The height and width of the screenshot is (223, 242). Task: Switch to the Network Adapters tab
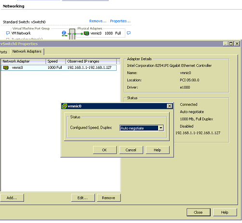pos(27,52)
